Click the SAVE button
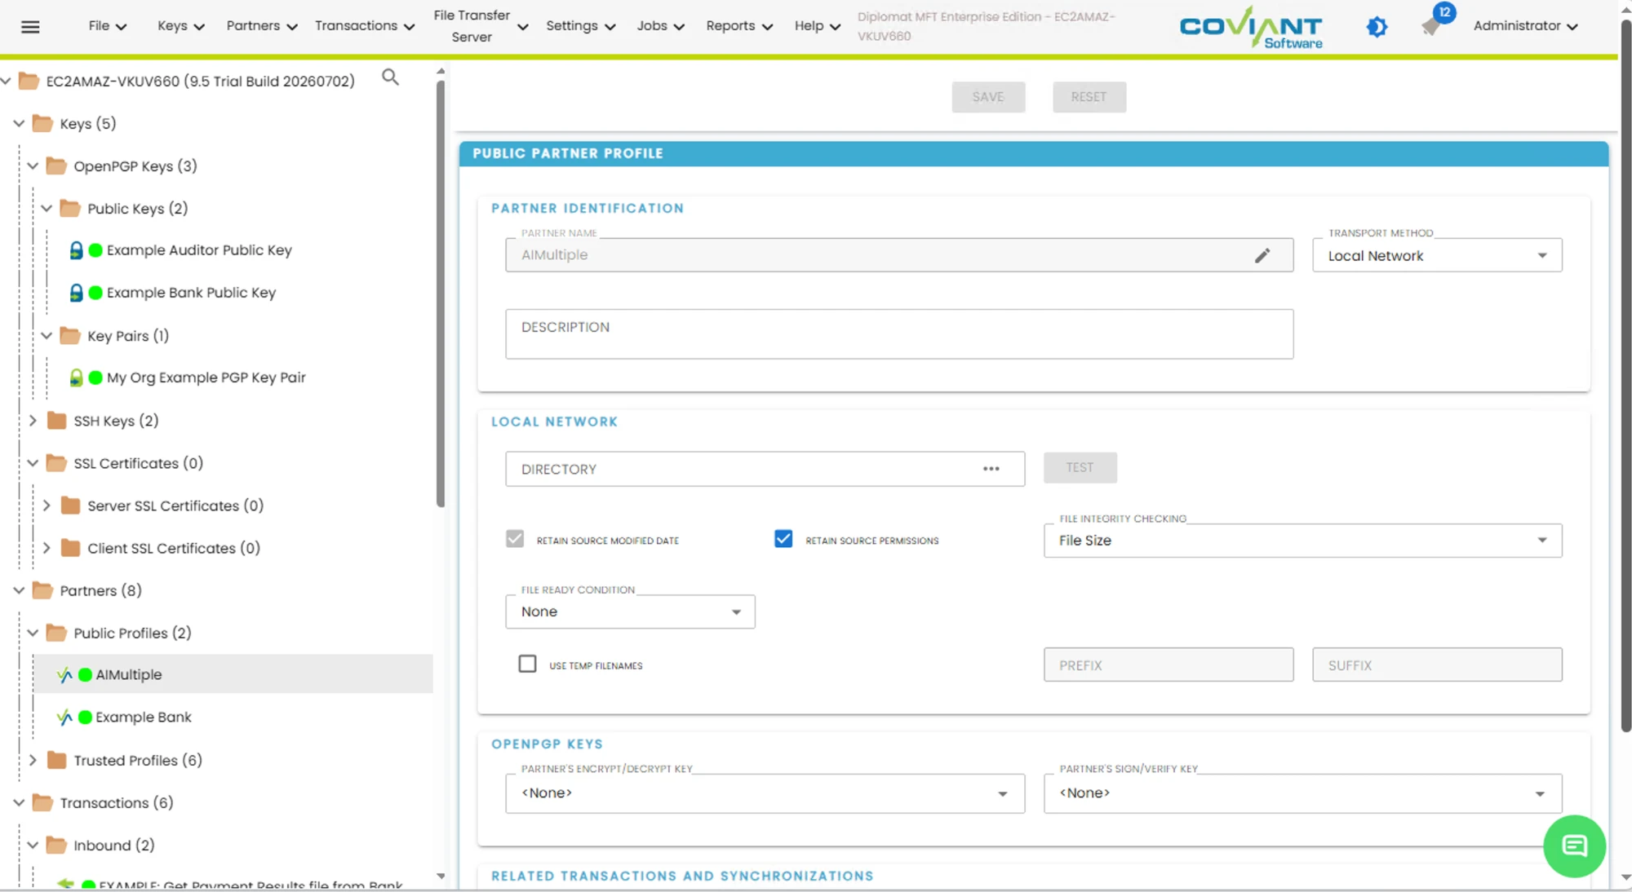1632x892 pixels. pos(988,97)
